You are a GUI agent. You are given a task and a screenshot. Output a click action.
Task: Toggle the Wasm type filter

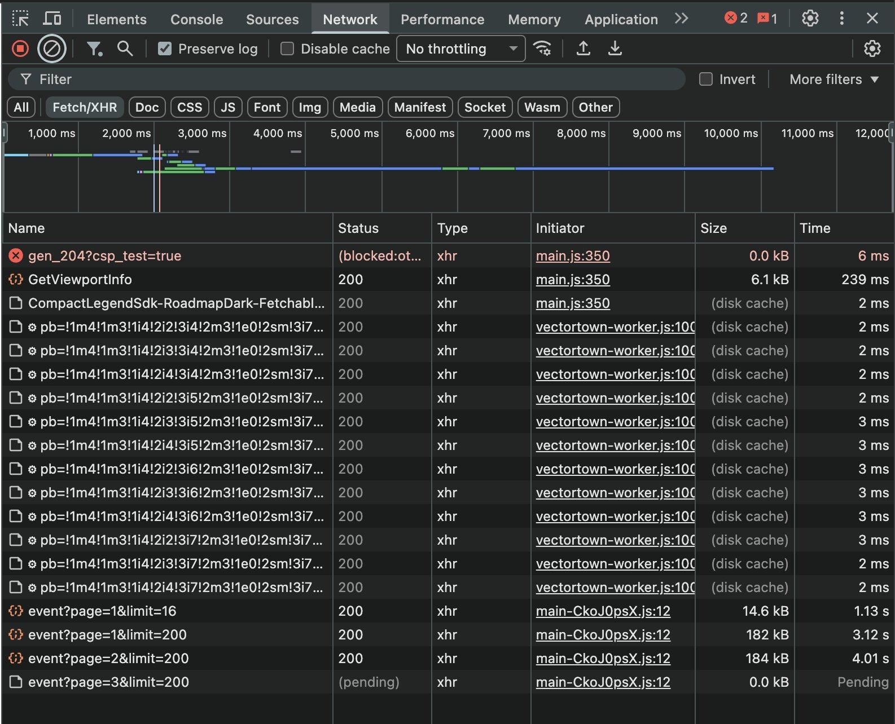[x=542, y=108]
